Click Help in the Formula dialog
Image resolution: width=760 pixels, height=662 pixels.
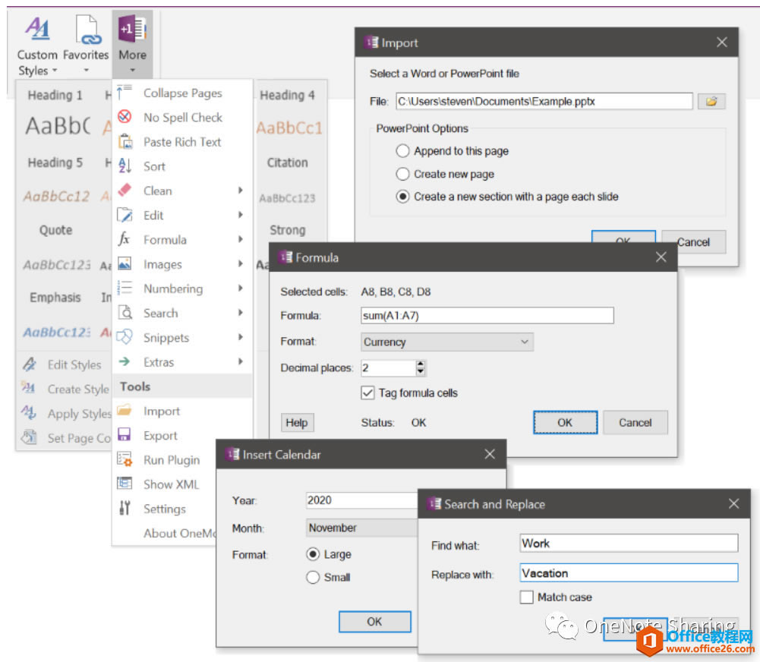297,422
